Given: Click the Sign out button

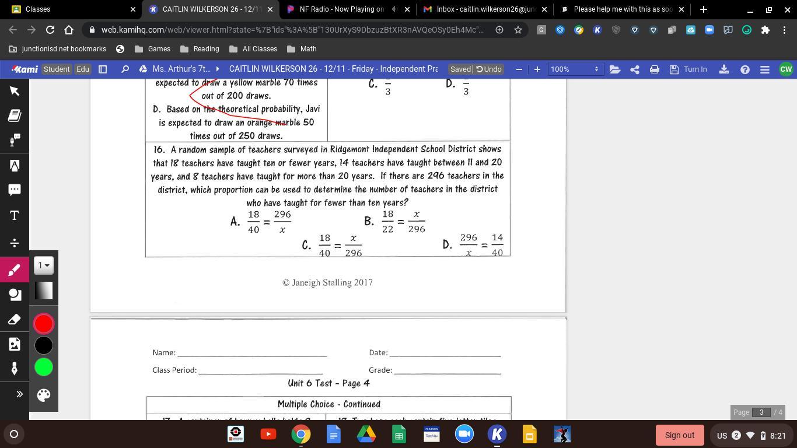Looking at the screenshot, I should (680, 435).
